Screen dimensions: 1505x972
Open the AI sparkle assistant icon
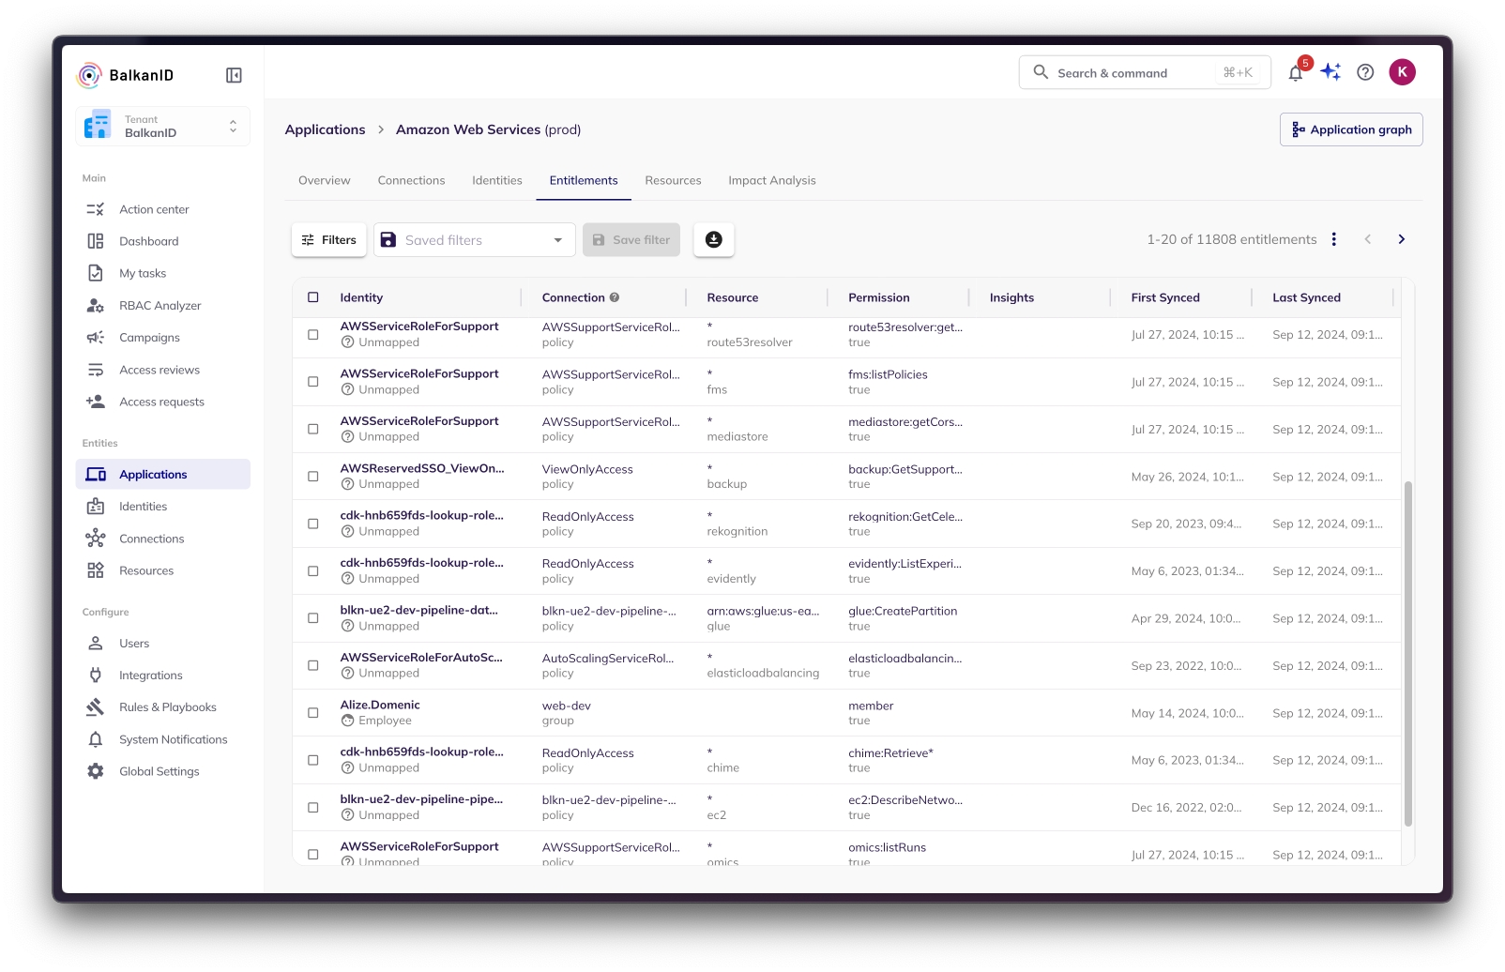(x=1330, y=72)
